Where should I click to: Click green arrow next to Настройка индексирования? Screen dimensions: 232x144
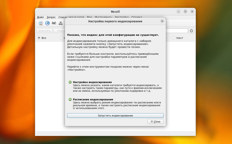tap(70, 82)
